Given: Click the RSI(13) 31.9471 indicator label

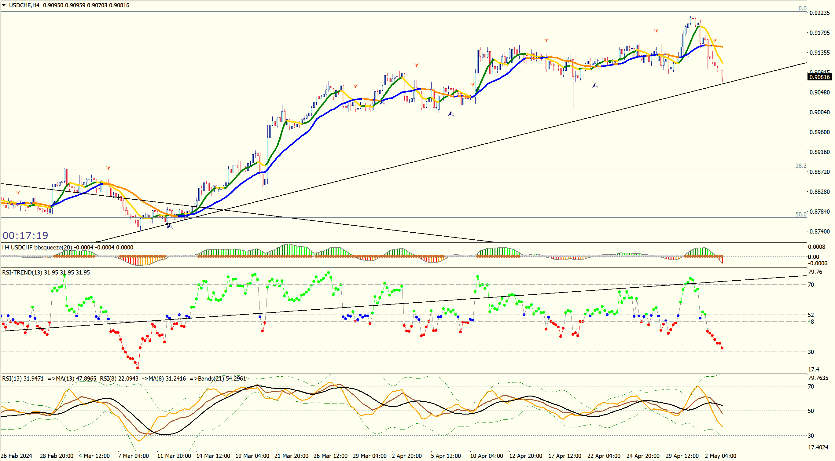Looking at the screenshot, I should (23, 379).
